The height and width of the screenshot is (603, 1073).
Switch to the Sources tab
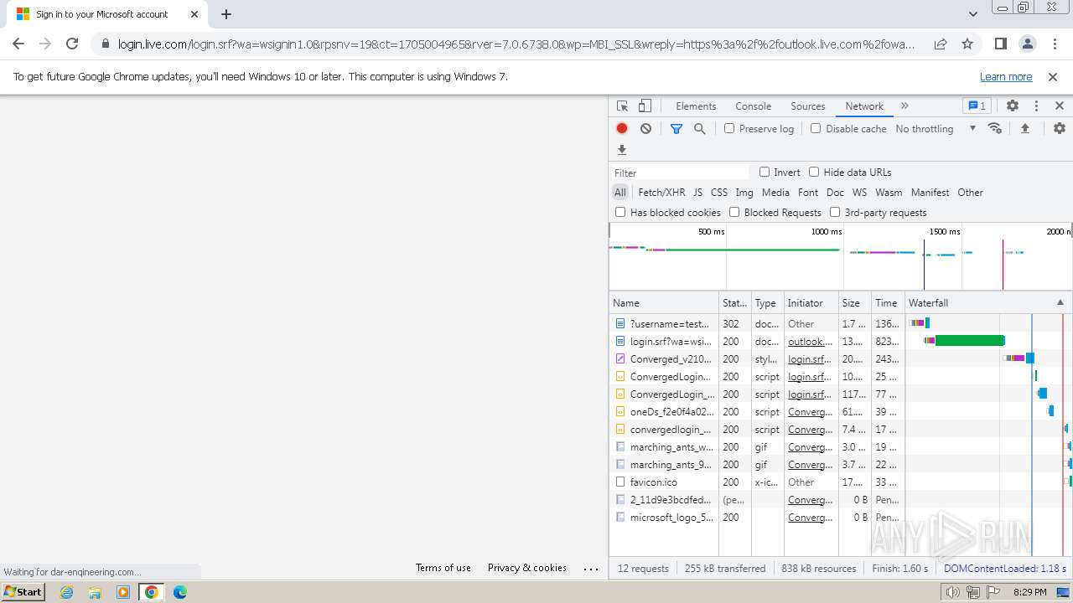click(x=807, y=106)
